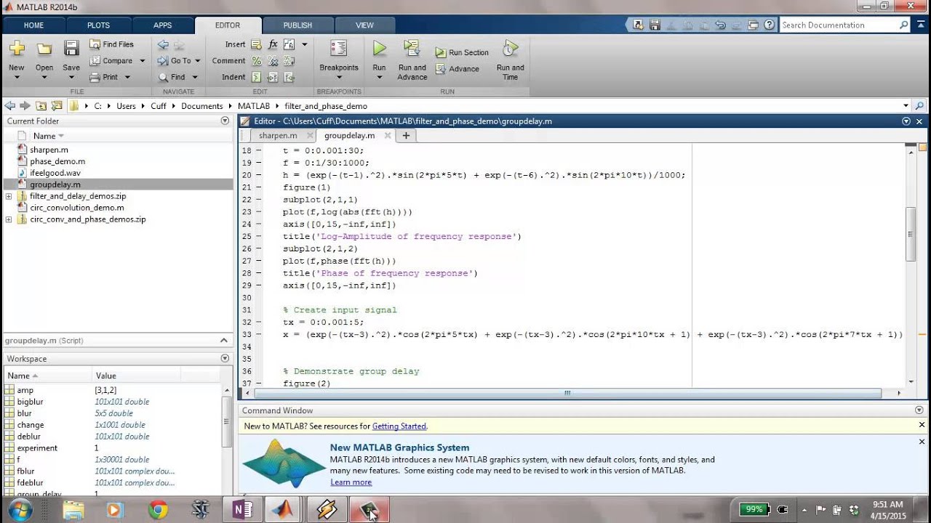
Task: Open the Go To tool
Action: click(175, 61)
